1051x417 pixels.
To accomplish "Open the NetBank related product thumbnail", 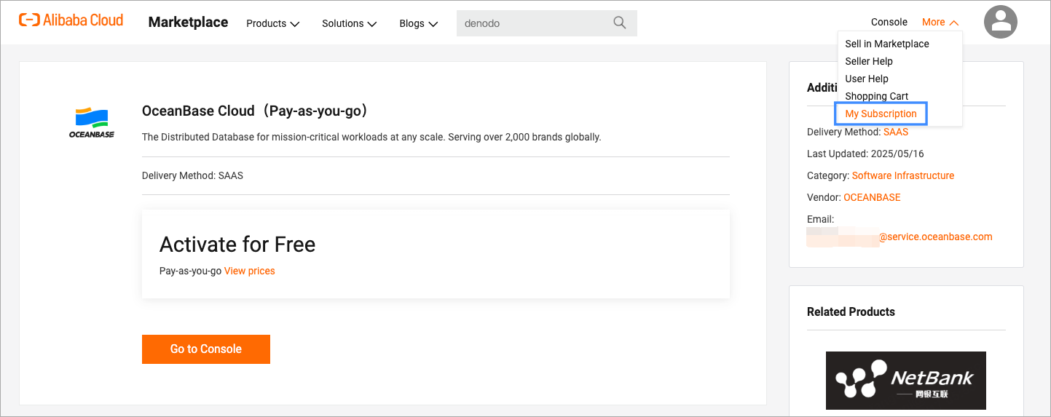I will pos(905,380).
